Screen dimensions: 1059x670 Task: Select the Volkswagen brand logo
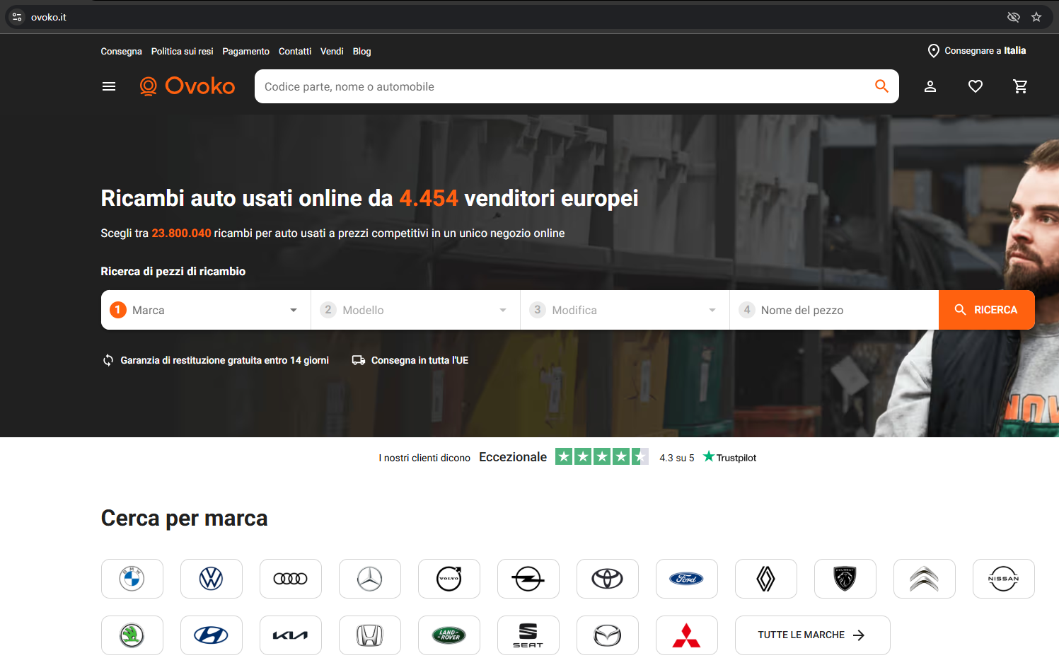[212, 579]
